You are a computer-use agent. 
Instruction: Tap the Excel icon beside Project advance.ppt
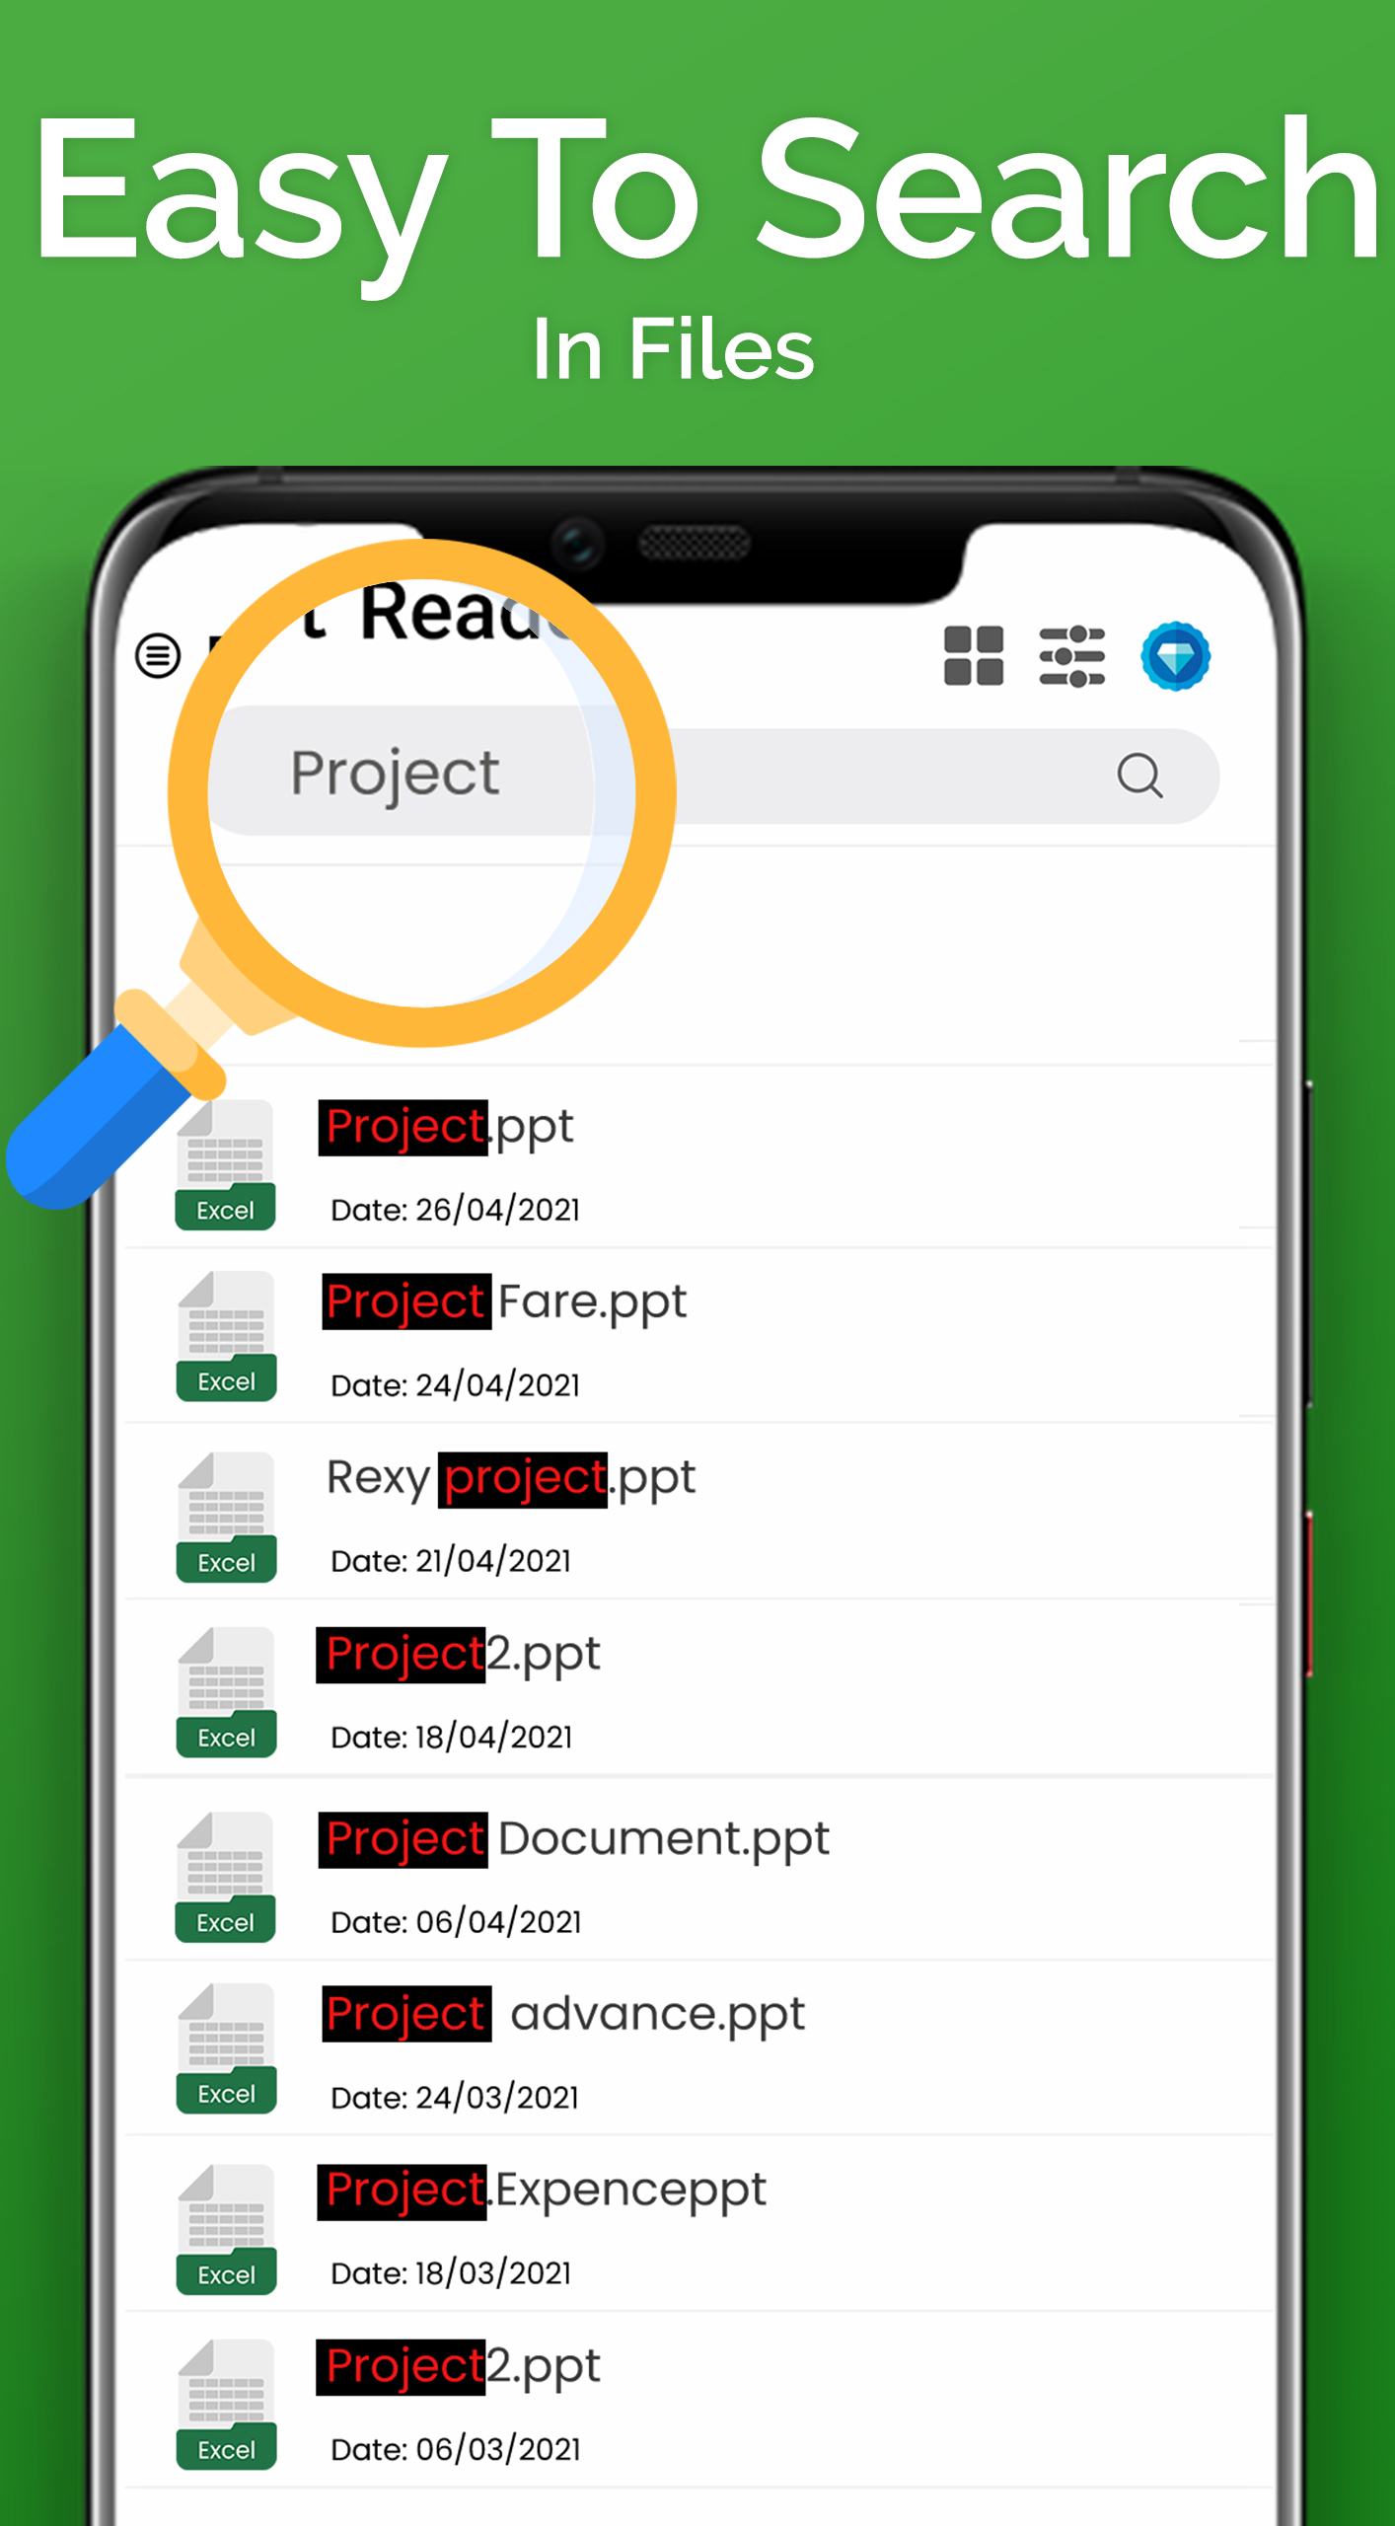226,2047
